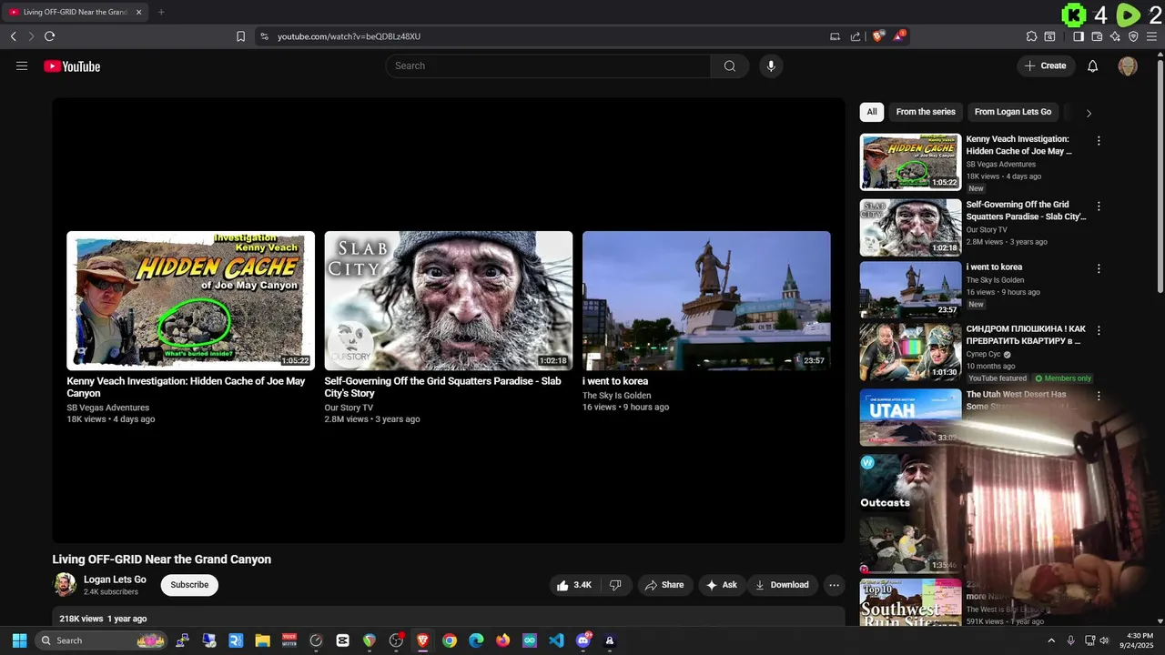This screenshot has width=1165, height=655.
Task: Open UTAH West Desert sidebar thumbnail
Action: click(910, 418)
